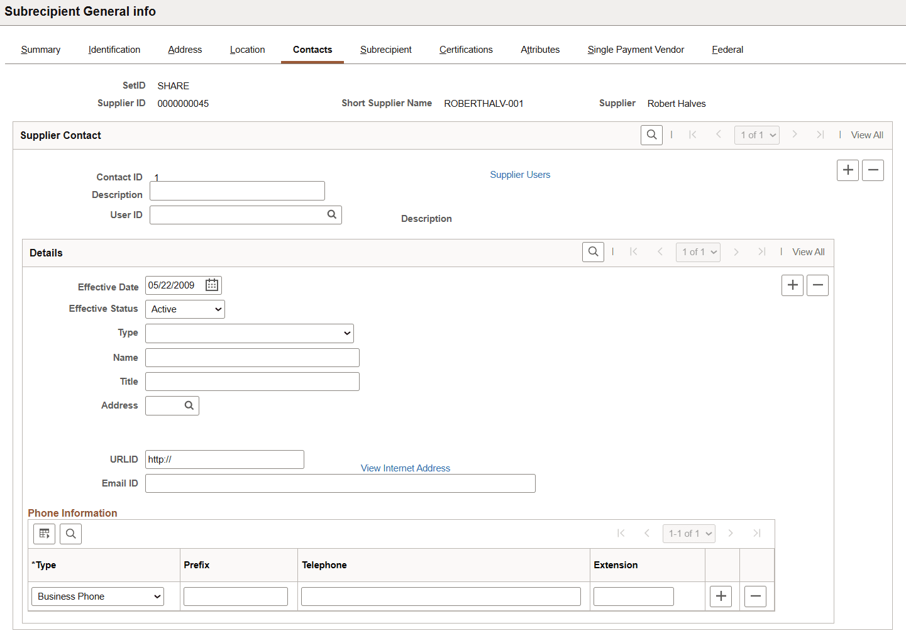906x638 pixels.
Task: Go to previous Phone Information row
Action: tap(647, 533)
